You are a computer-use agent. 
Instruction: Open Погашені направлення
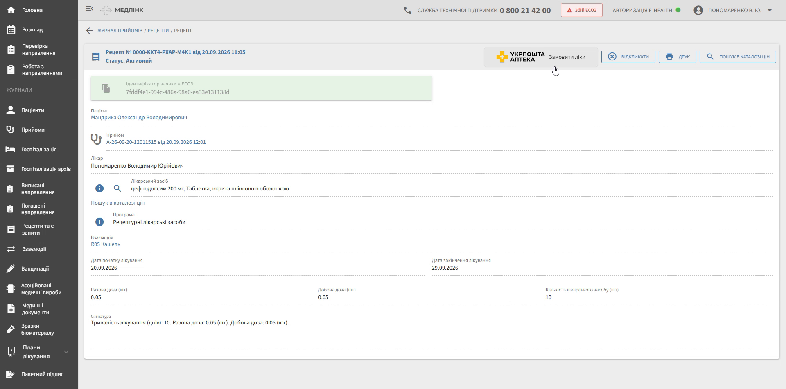[39, 209]
